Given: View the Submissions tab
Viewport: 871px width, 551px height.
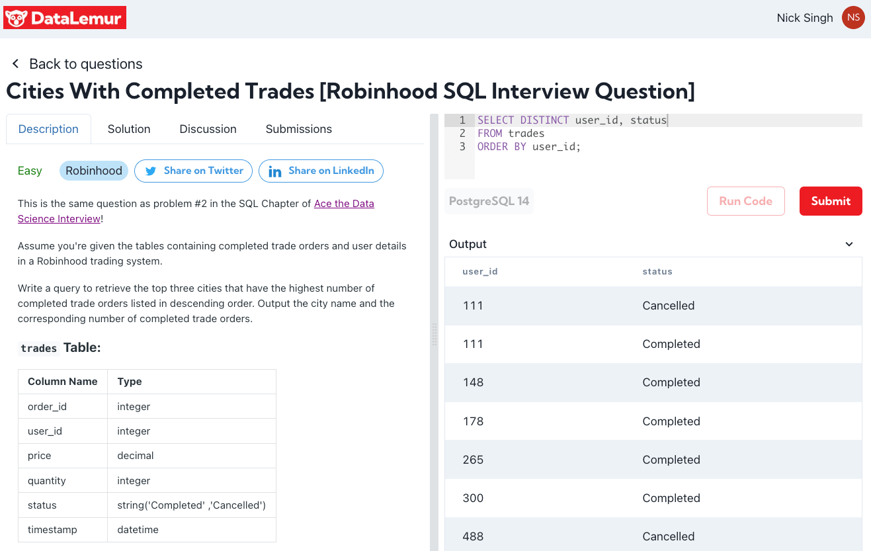Looking at the screenshot, I should (299, 129).
